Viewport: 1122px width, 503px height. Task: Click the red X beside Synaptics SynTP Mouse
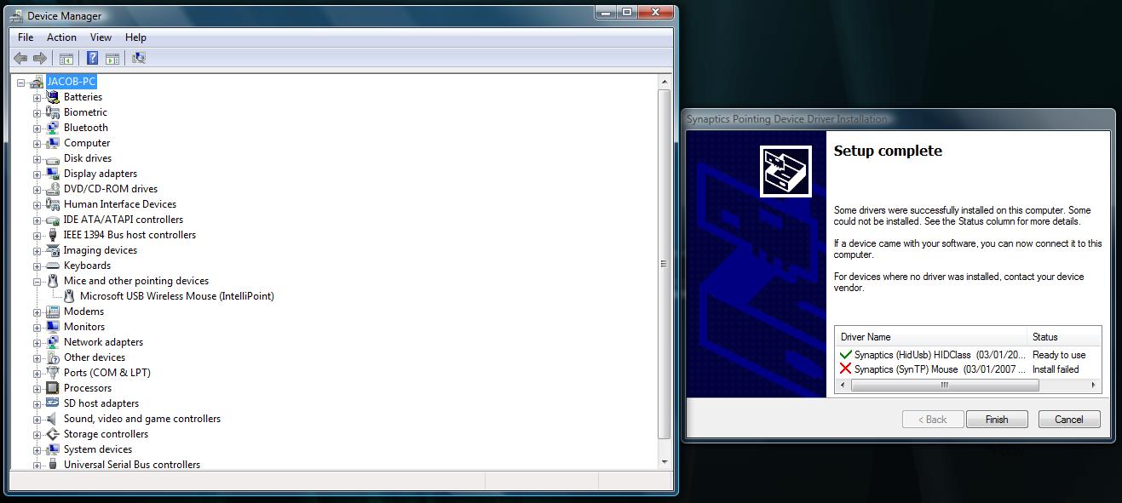845,369
